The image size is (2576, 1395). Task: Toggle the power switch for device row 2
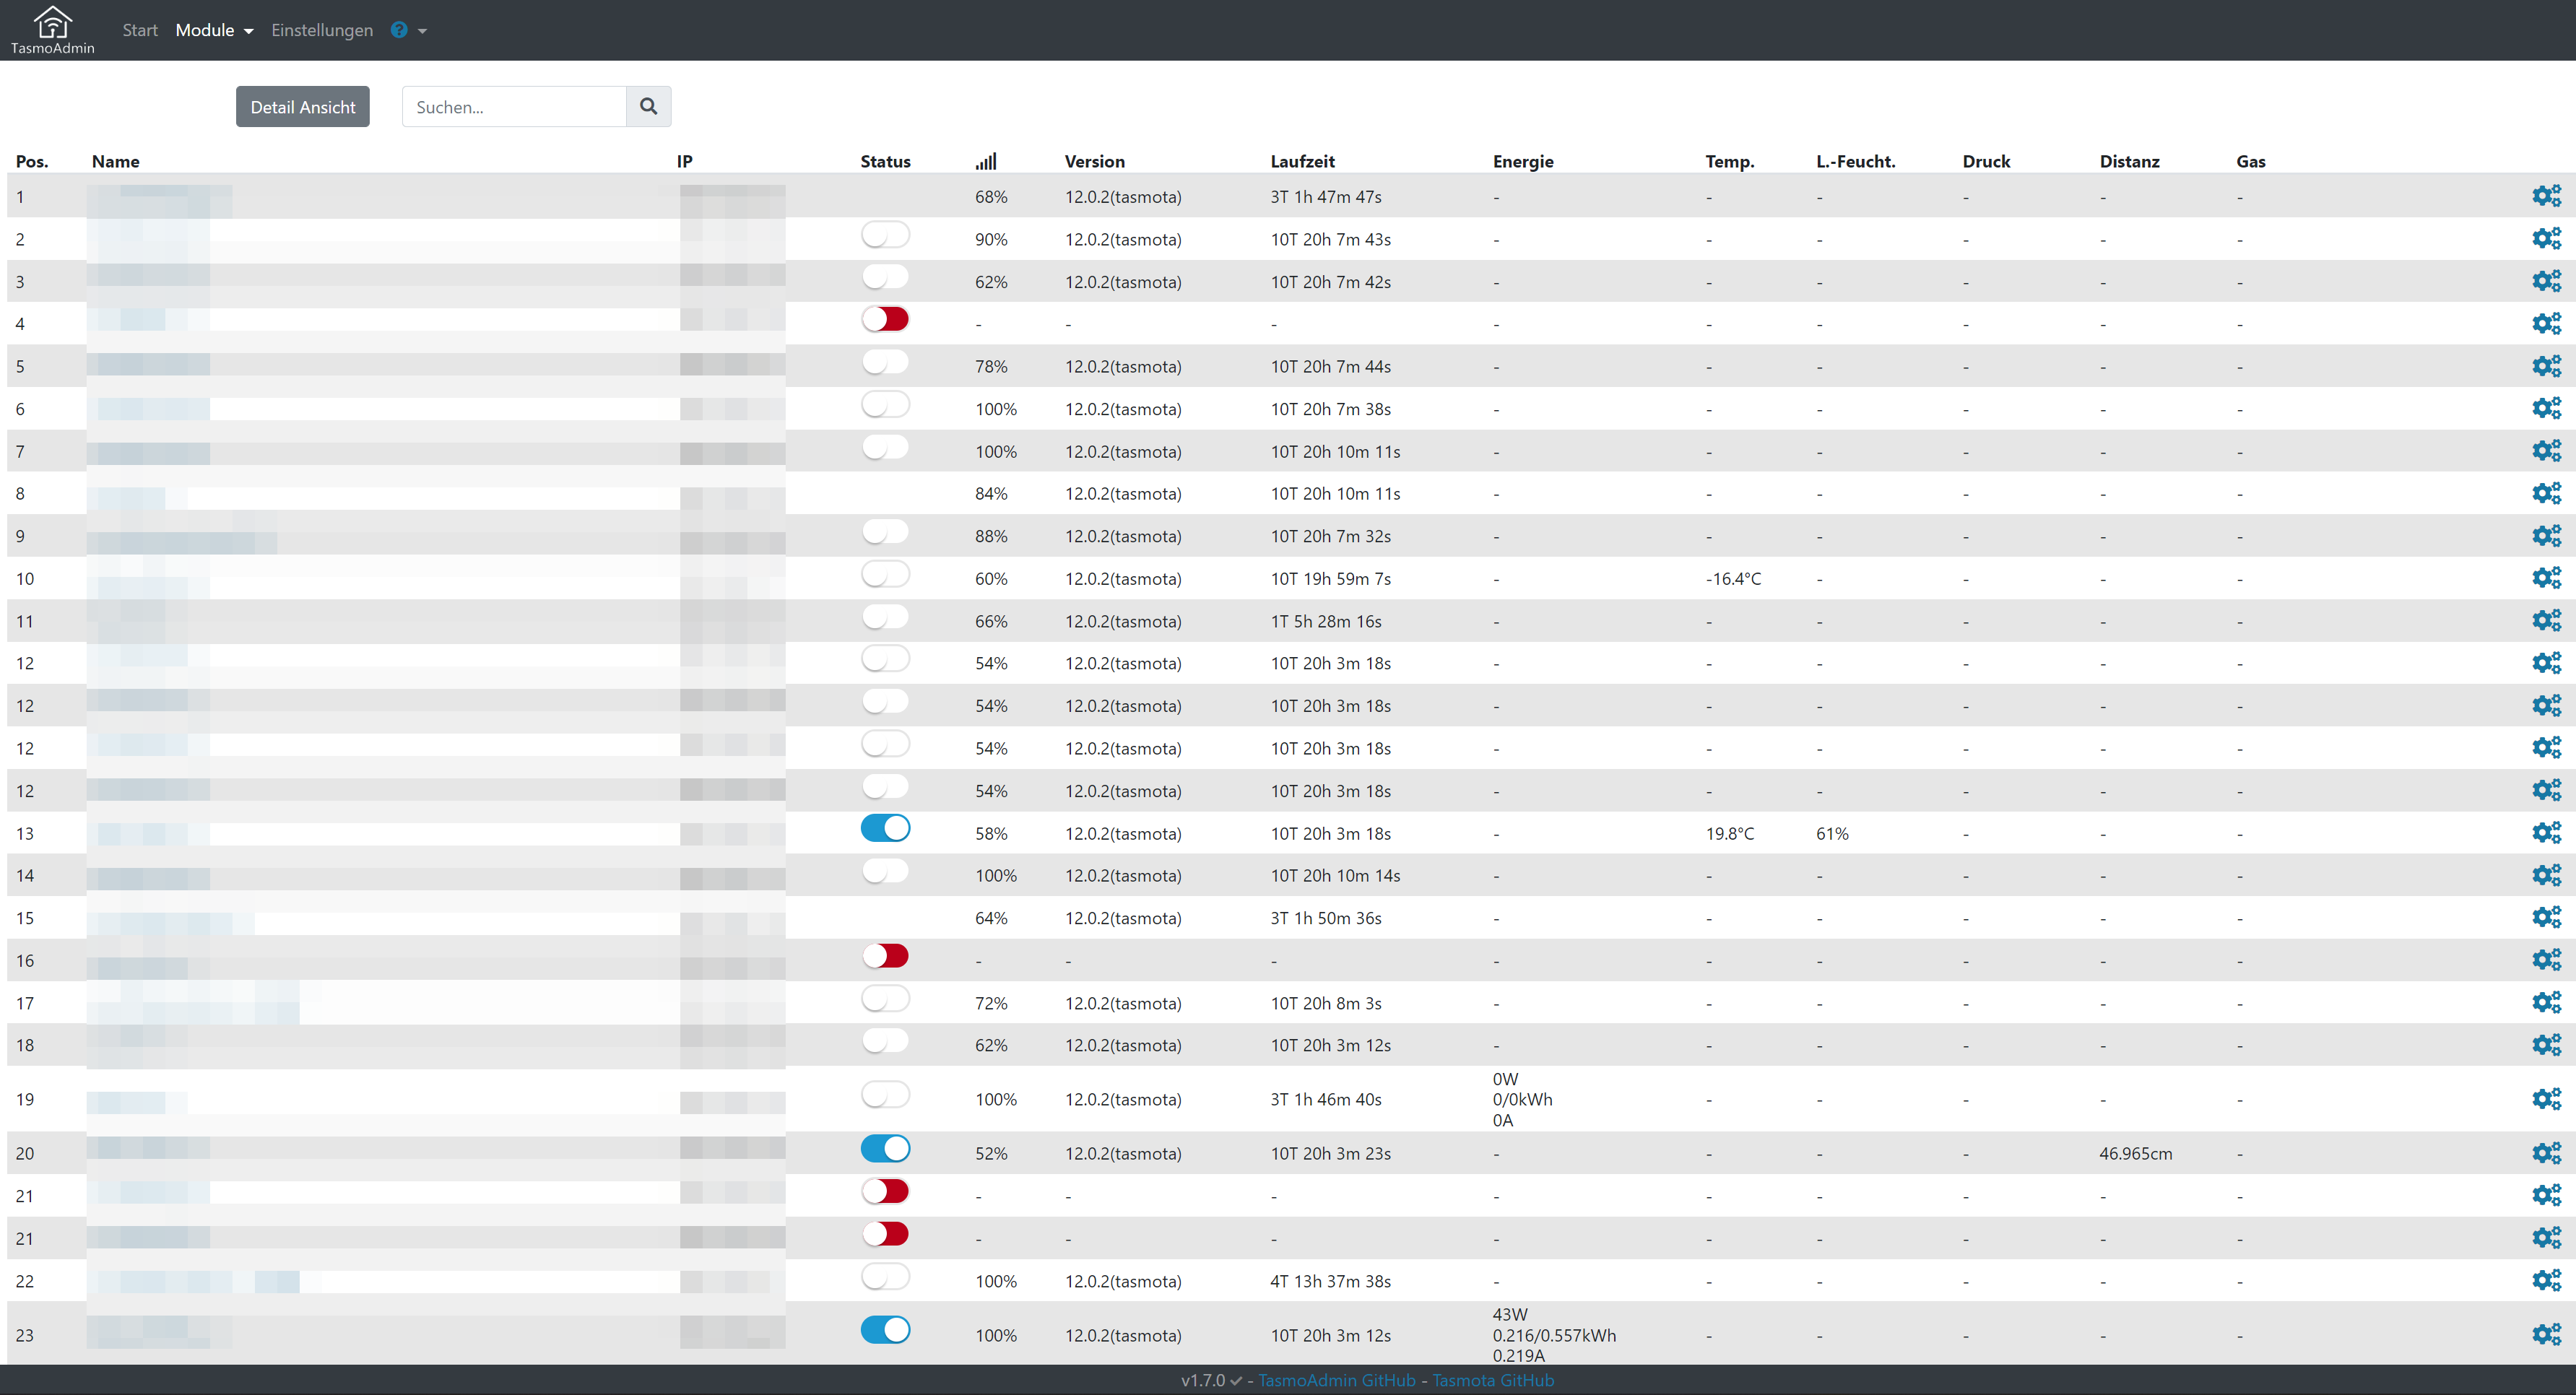click(885, 235)
